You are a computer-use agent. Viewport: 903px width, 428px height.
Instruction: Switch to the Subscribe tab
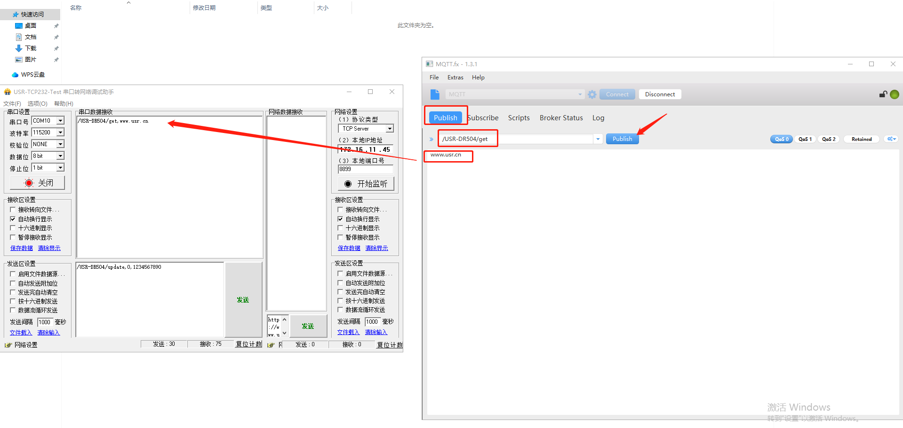(483, 118)
